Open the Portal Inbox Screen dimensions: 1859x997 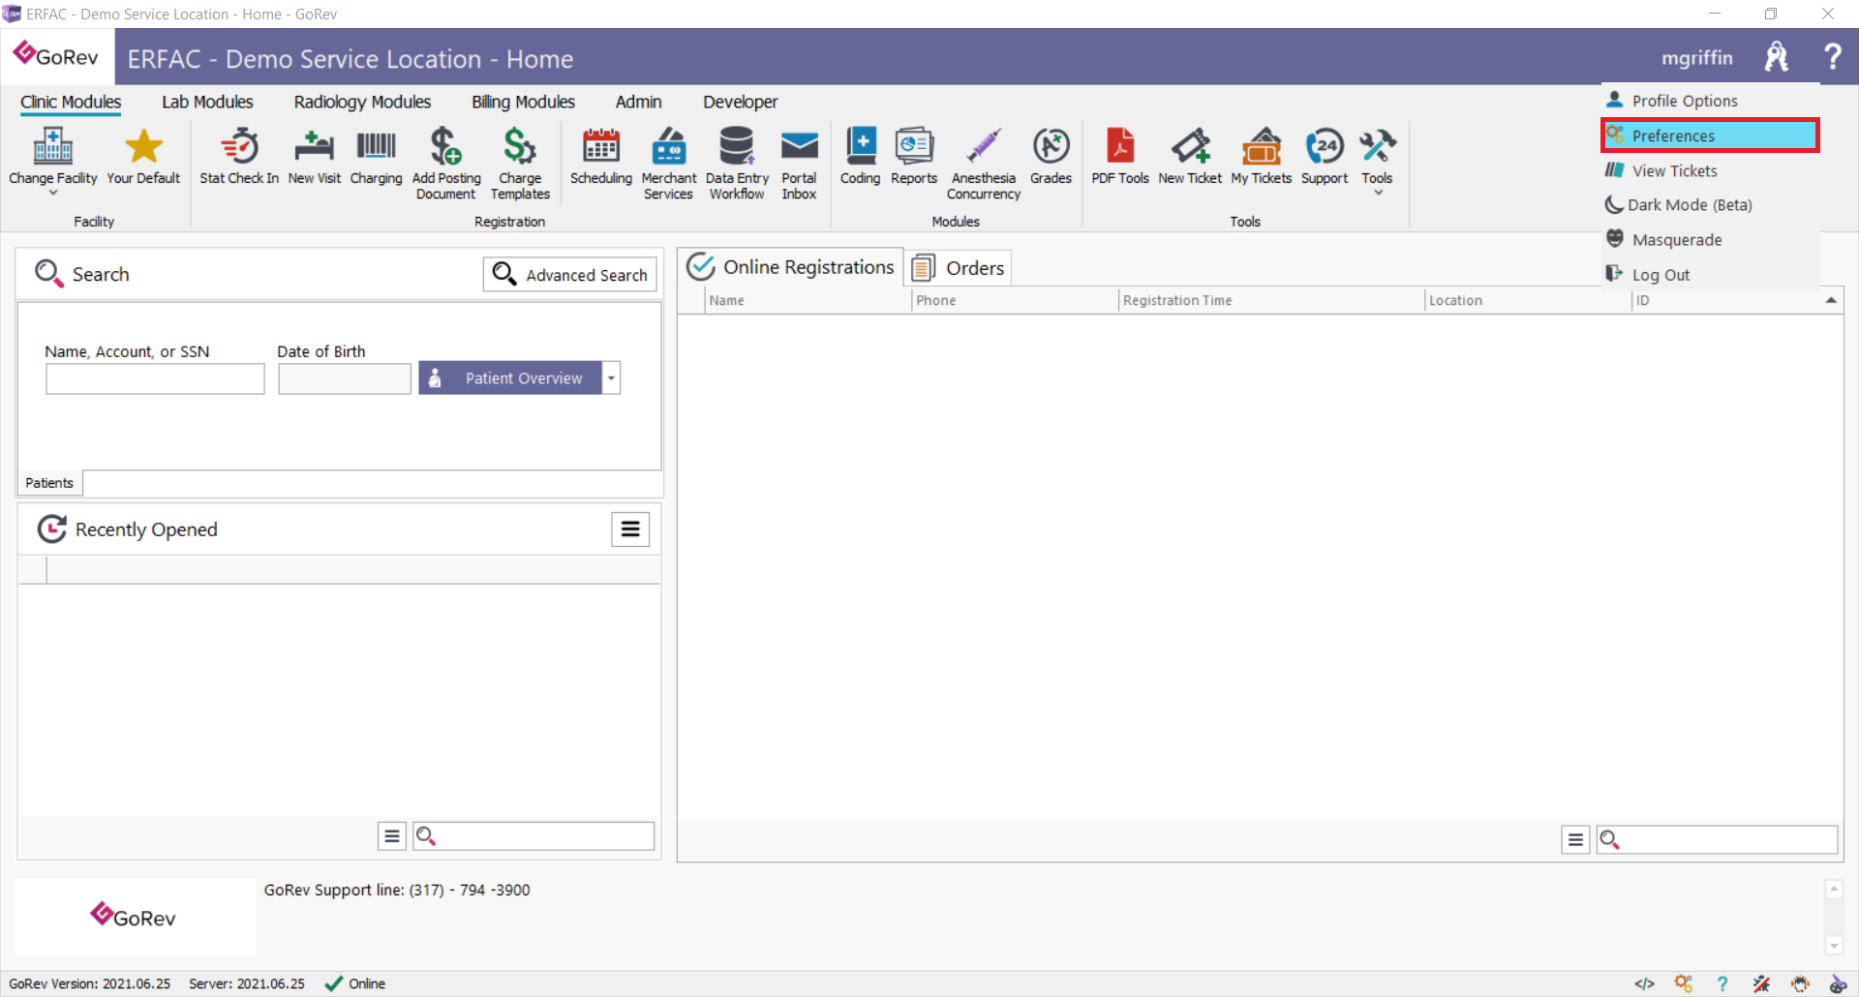[799, 163]
